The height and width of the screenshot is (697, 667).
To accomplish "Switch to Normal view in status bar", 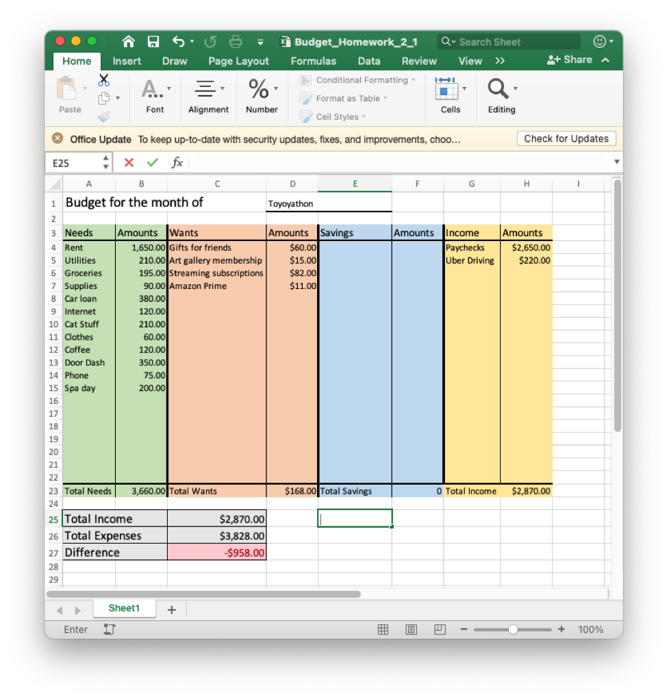I will [x=383, y=629].
